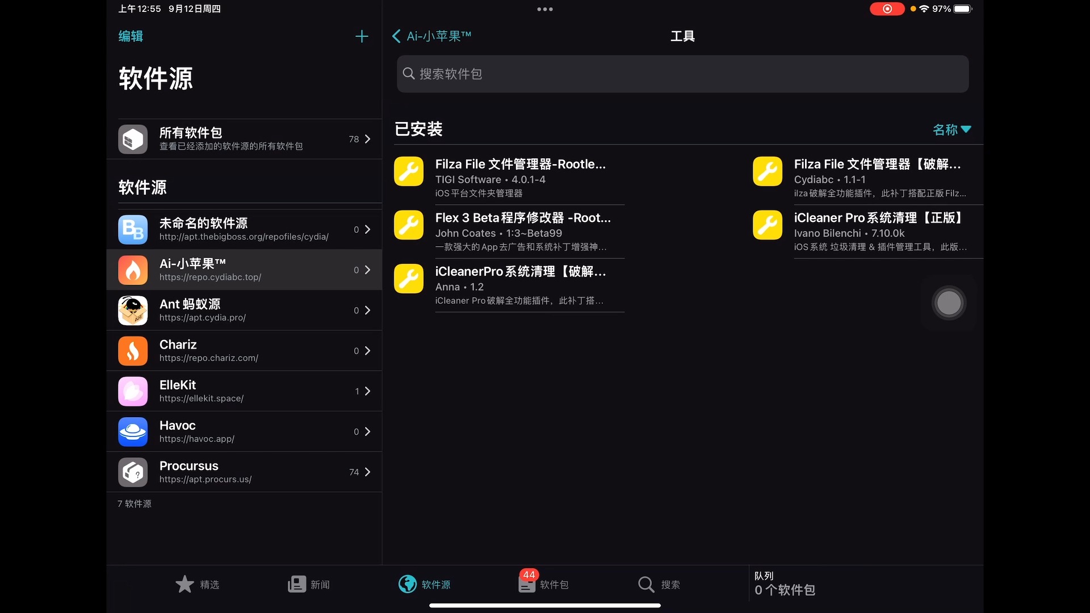Viewport: 1090px width, 613px height.
Task: Tap the Procursus package count 74
Action: (354, 472)
